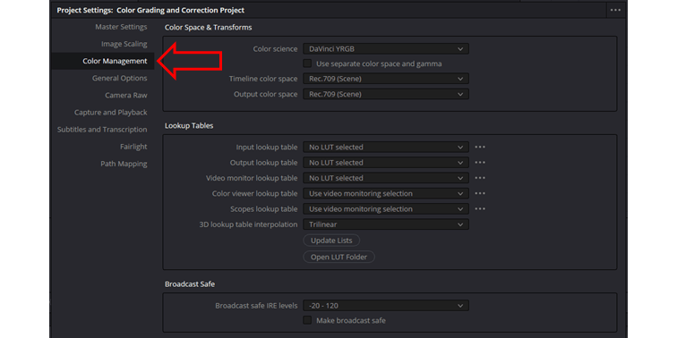Click the Lookup Tables section heading

click(189, 126)
